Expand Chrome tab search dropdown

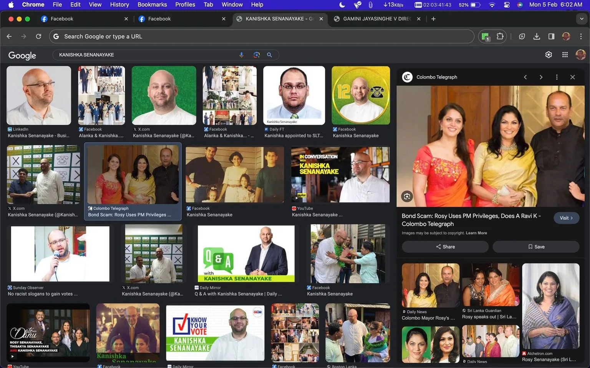582,19
